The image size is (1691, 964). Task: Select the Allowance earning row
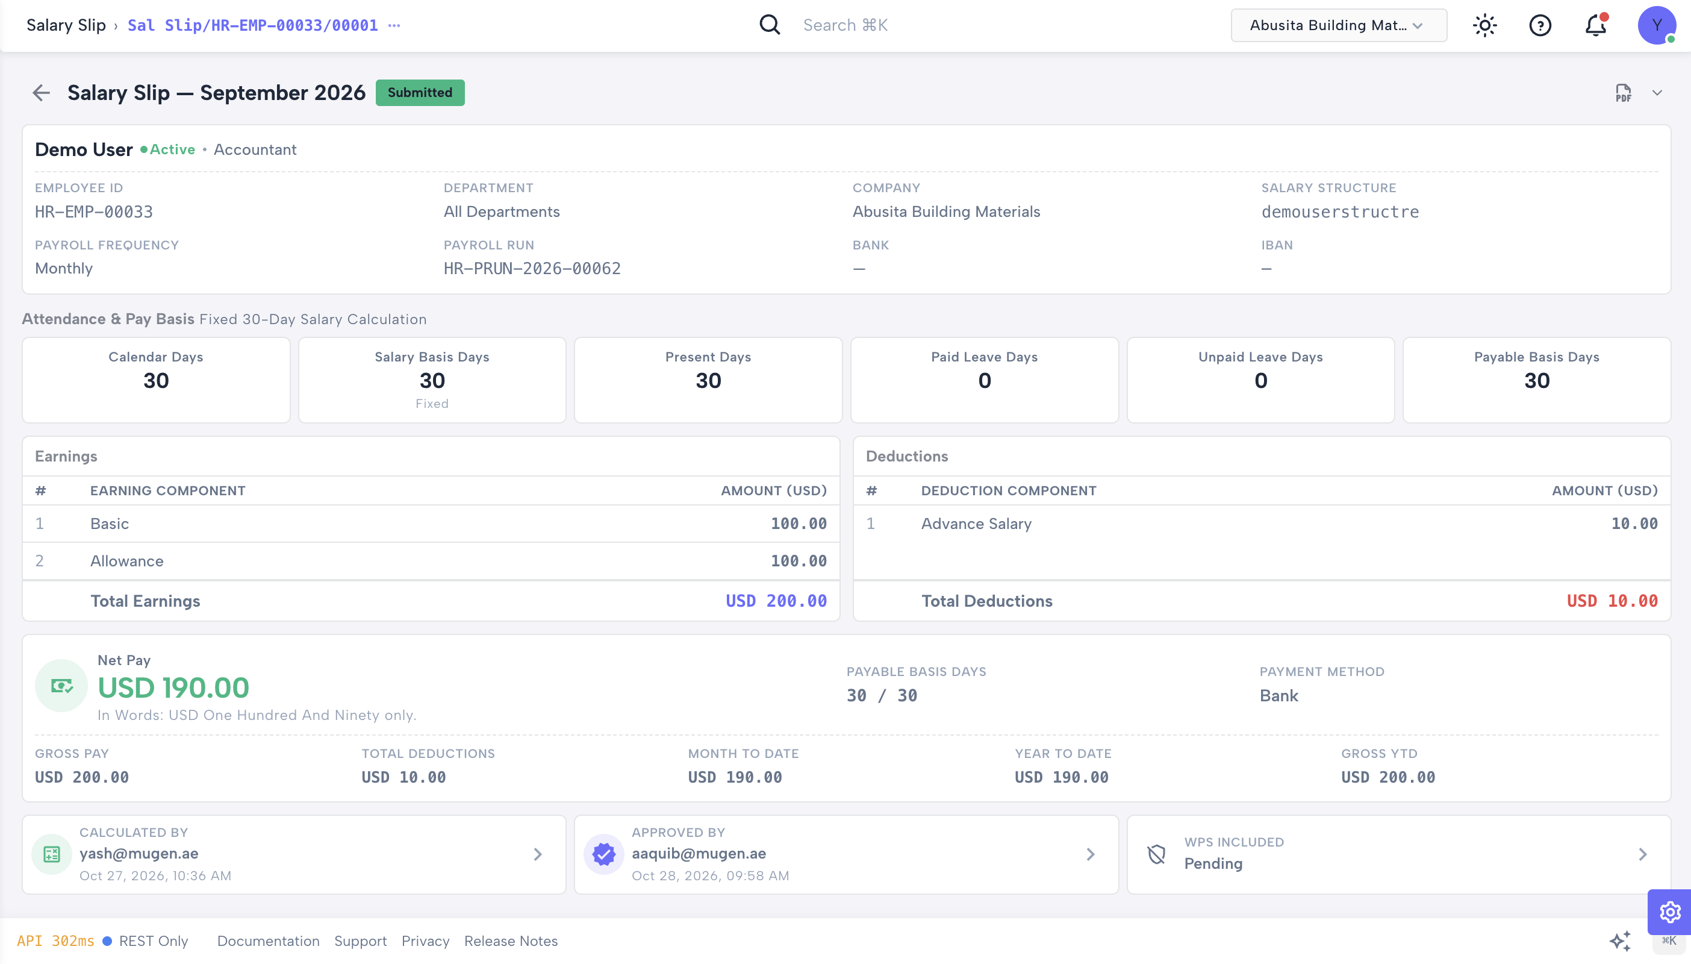tap(431, 561)
